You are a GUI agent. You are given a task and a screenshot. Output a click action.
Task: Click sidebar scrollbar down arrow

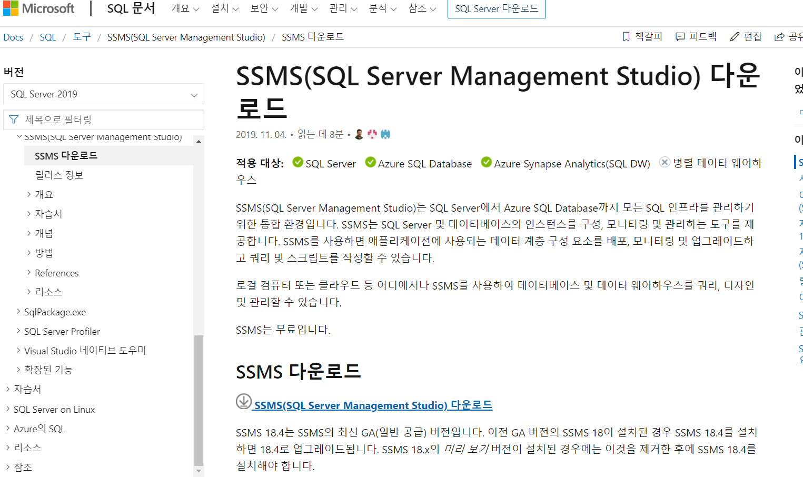point(199,471)
